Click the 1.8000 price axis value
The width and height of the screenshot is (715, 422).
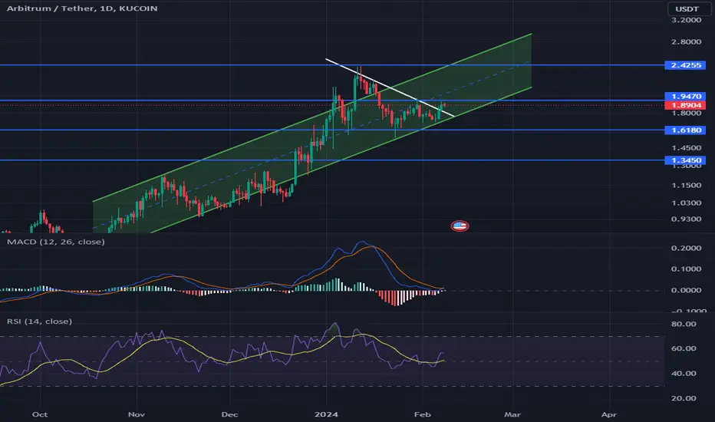[687, 113]
